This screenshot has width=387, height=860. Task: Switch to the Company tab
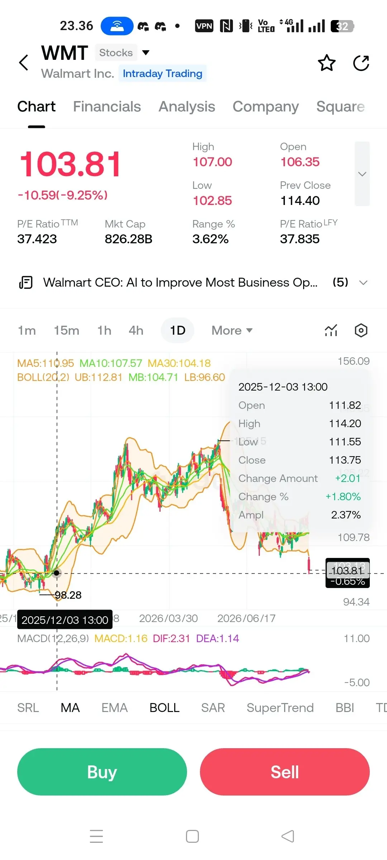tap(266, 106)
